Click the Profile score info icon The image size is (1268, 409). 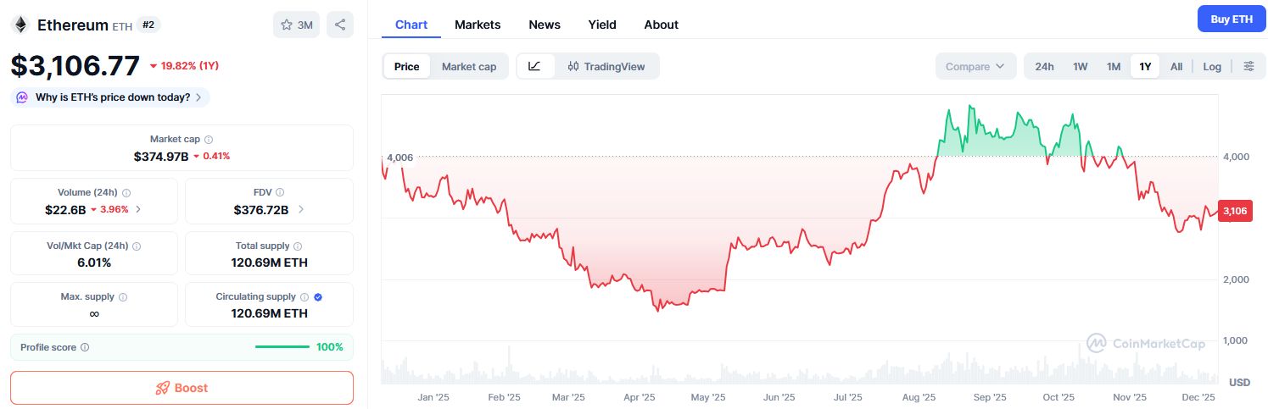coord(85,347)
